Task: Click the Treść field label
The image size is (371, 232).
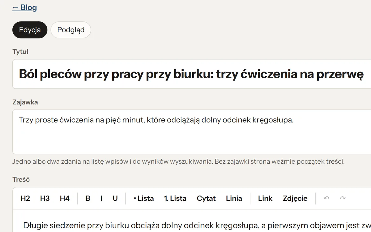Action: click(21, 179)
